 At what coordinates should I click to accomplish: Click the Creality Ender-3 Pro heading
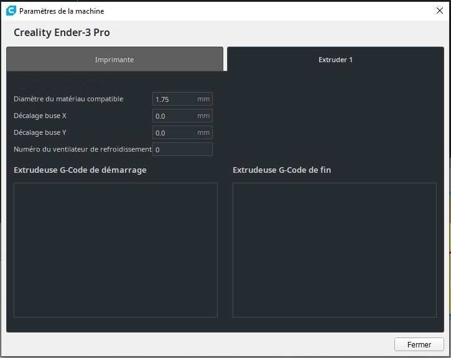click(62, 32)
